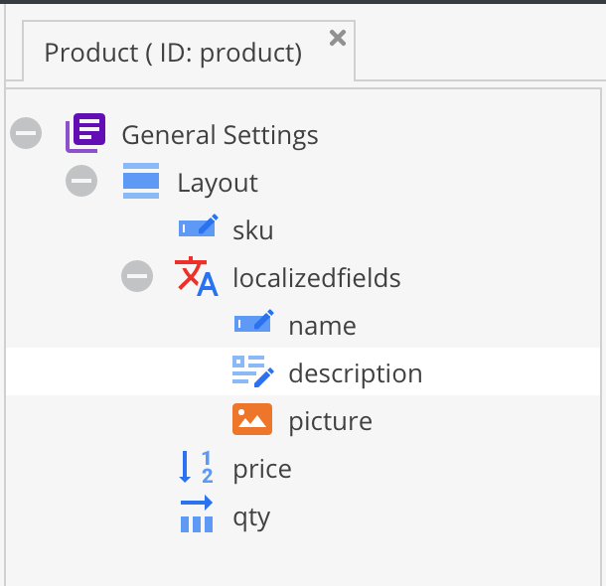Viewport: 606px width, 586px height.
Task: Click the purple General Settings icon
Action: pyautogui.click(x=85, y=133)
